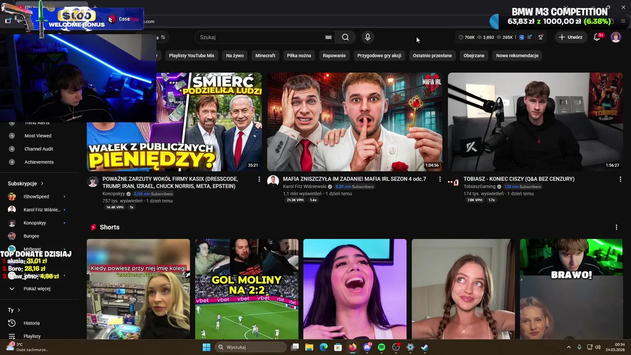Open the Historia sidebar item
The image size is (631, 355).
[32, 323]
